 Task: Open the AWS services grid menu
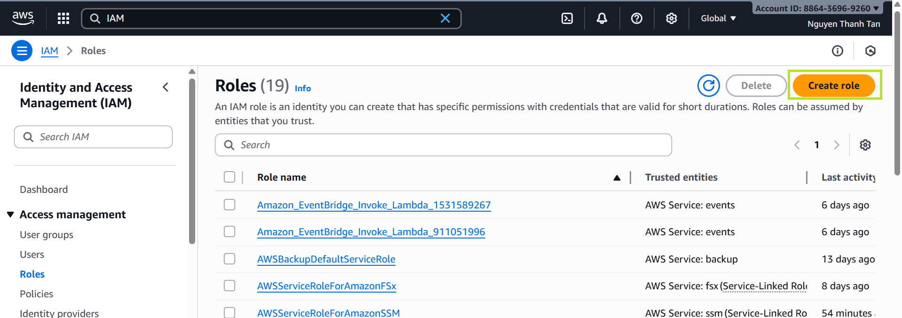pos(63,18)
